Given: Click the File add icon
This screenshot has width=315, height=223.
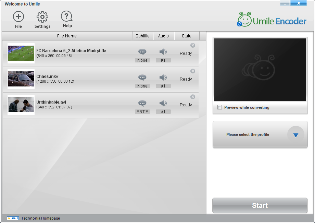Looking at the screenshot, I should pos(18,16).
